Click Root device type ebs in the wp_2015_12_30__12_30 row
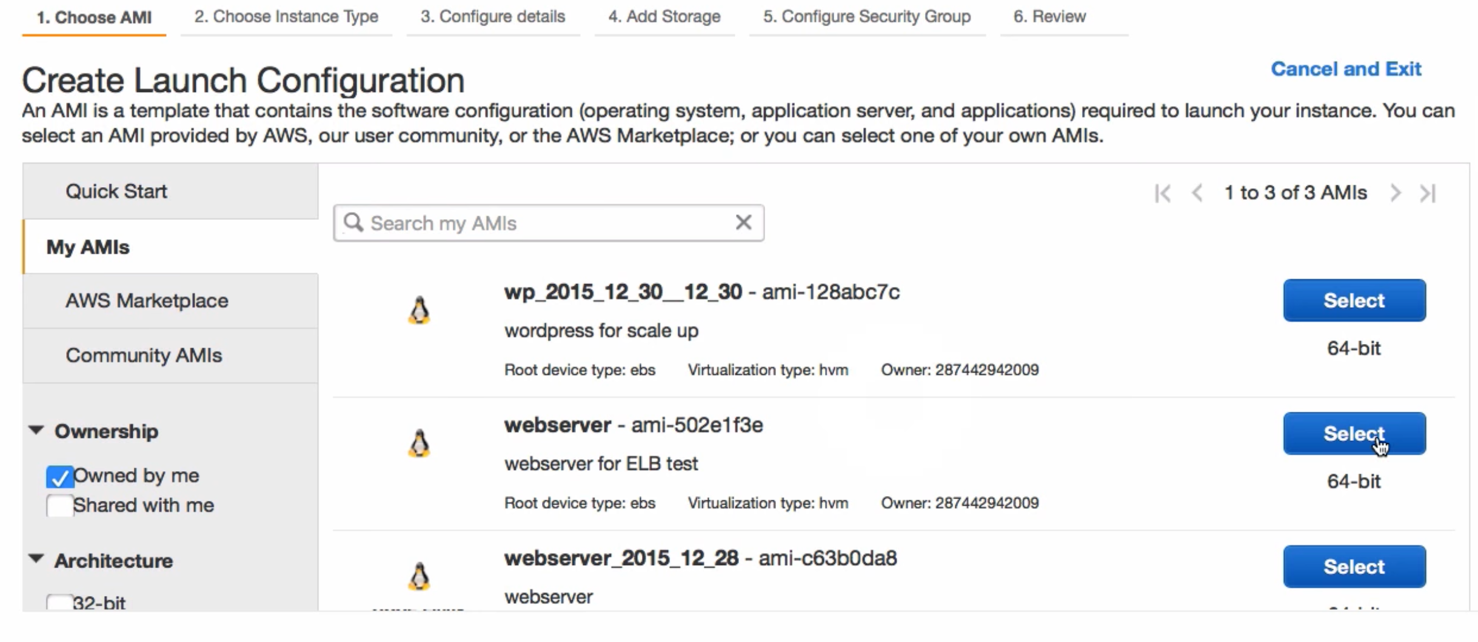 pos(580,369)
